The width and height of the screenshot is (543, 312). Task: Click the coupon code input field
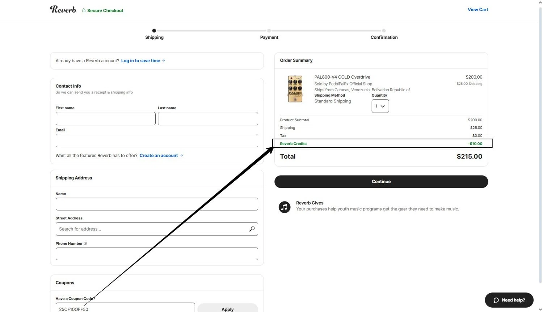(x=125, y=308)
